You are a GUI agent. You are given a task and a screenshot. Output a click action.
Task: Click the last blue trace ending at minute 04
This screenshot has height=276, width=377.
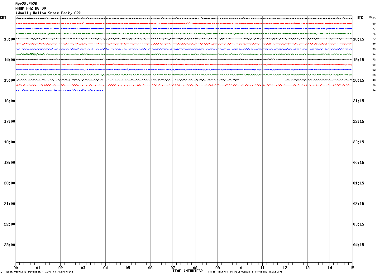[x=60, y=90]
